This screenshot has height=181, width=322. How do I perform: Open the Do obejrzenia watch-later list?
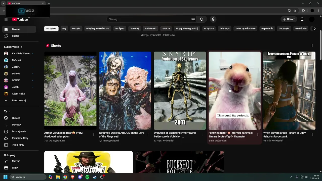click(19, 131)
